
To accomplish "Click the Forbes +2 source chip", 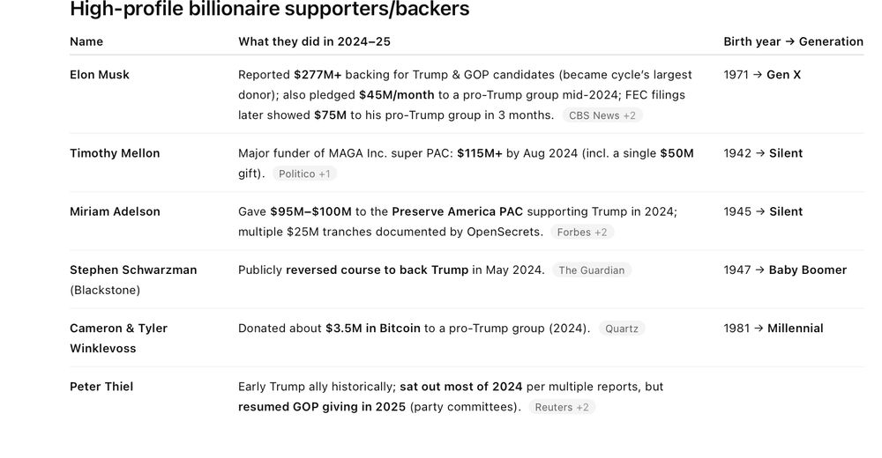I will (581, 232).
